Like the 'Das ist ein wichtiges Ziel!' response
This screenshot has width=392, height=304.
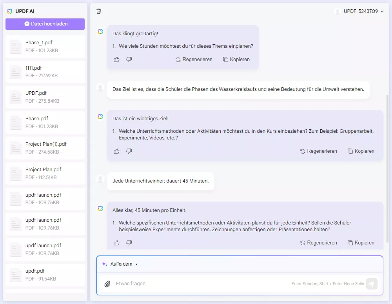click(116, 151)
